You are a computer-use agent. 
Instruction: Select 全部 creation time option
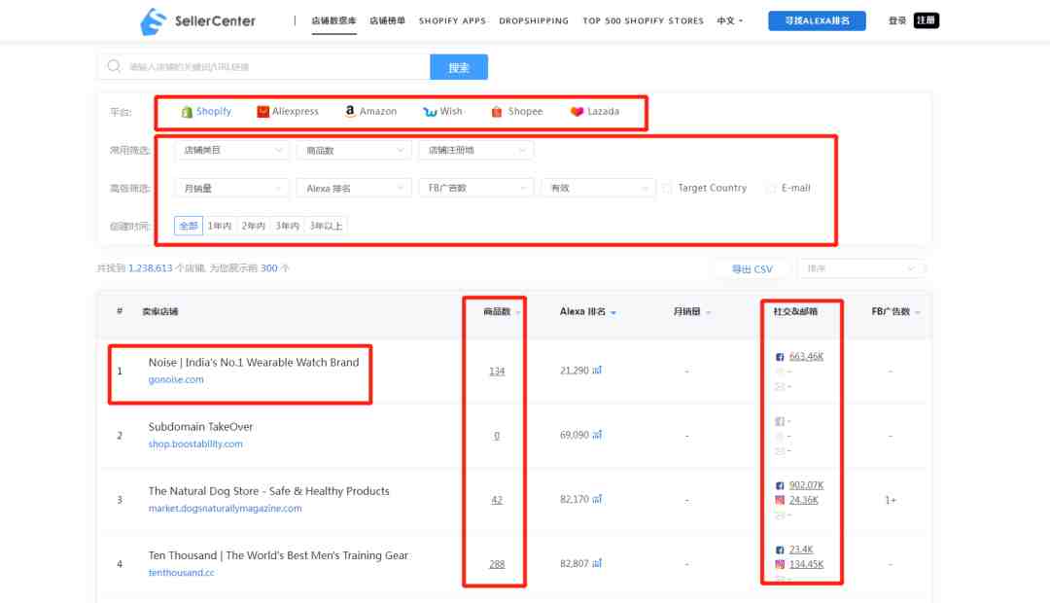(x=189, y=226)
